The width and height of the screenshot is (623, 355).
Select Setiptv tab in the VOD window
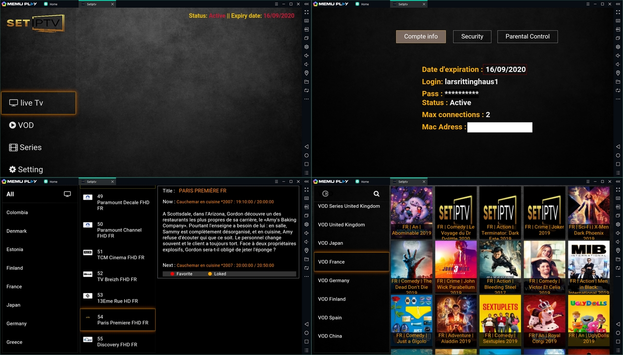pos(409,181)
